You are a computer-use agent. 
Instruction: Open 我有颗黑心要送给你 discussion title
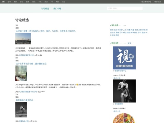click(25, 100)
